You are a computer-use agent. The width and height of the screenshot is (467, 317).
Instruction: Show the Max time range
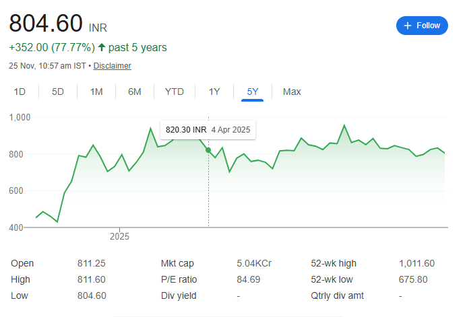pyautogui.click(x=292, y=92)
